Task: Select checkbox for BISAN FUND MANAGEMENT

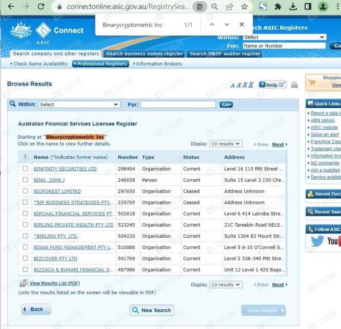Action: 25,247
